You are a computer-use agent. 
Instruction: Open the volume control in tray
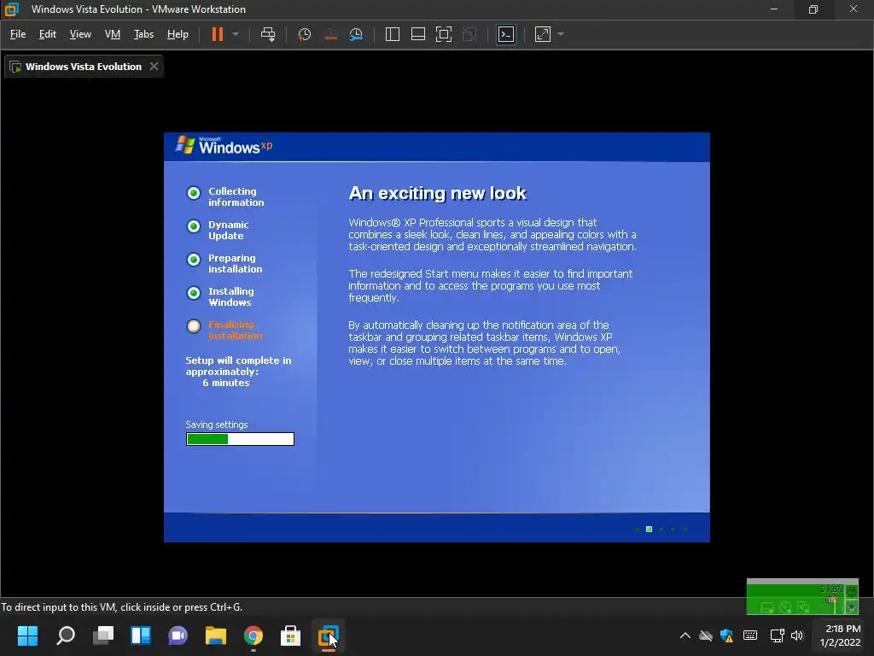pos(797,635)
